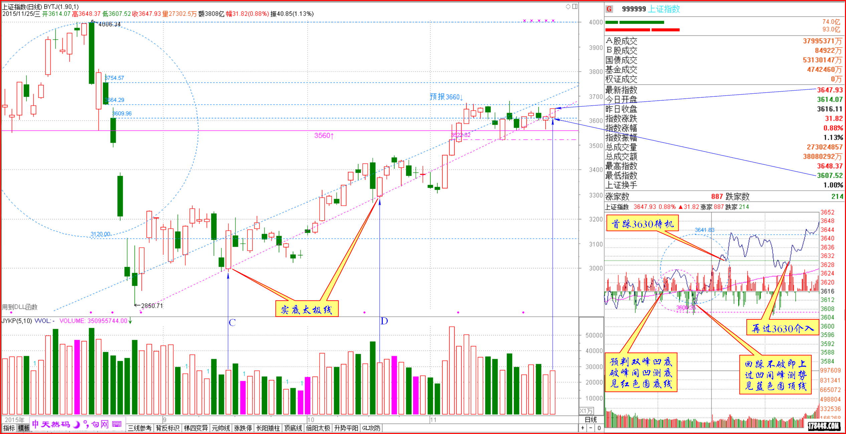Click the 0 reset zoom button
Viewport: 846px width, 434px height.
pos(599,428)
